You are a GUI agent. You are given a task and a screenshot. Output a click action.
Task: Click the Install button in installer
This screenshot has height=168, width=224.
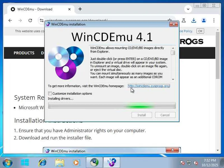coord(142,115)
